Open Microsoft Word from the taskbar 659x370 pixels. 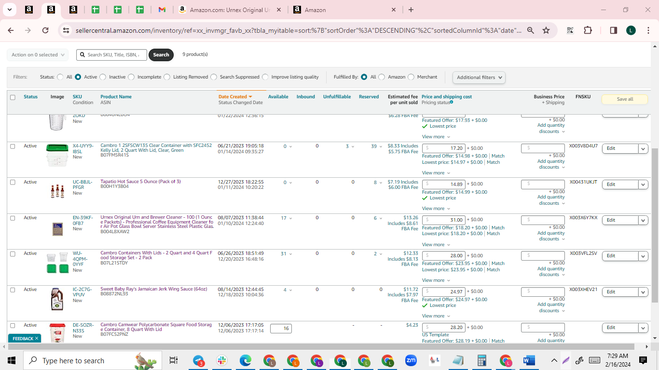(x=529, y=360)
